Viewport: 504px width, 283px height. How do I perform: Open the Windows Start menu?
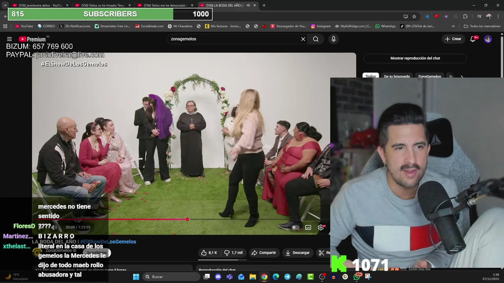click(136, 277)
